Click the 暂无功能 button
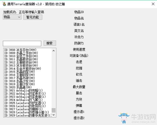The image size is (157, 125). [x=33, y=17]
